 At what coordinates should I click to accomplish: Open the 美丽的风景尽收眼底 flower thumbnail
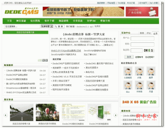(48, 112)
